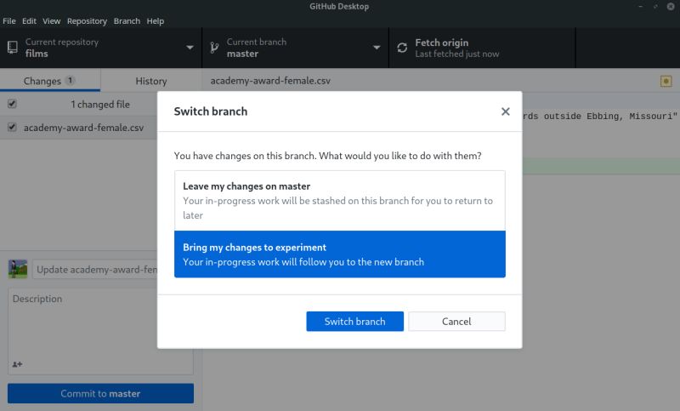The width and height of the screenshot is (680, 411).
Task: Click the repository icon in toolbar
Action: coord(13,48)
